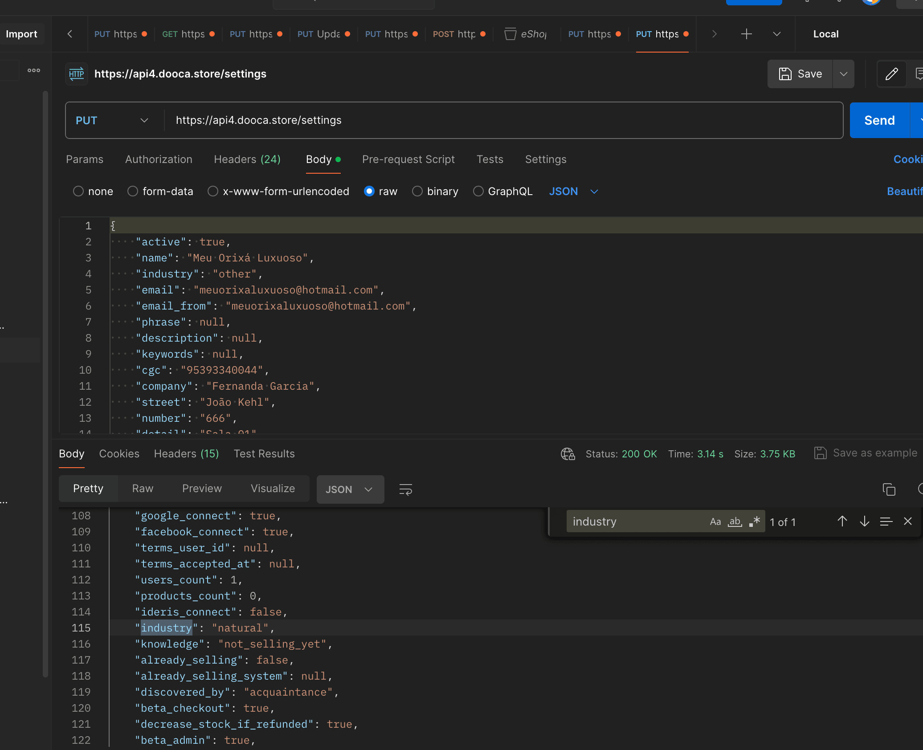Open the tabs overflow chevron dropdown

(777, 34)
